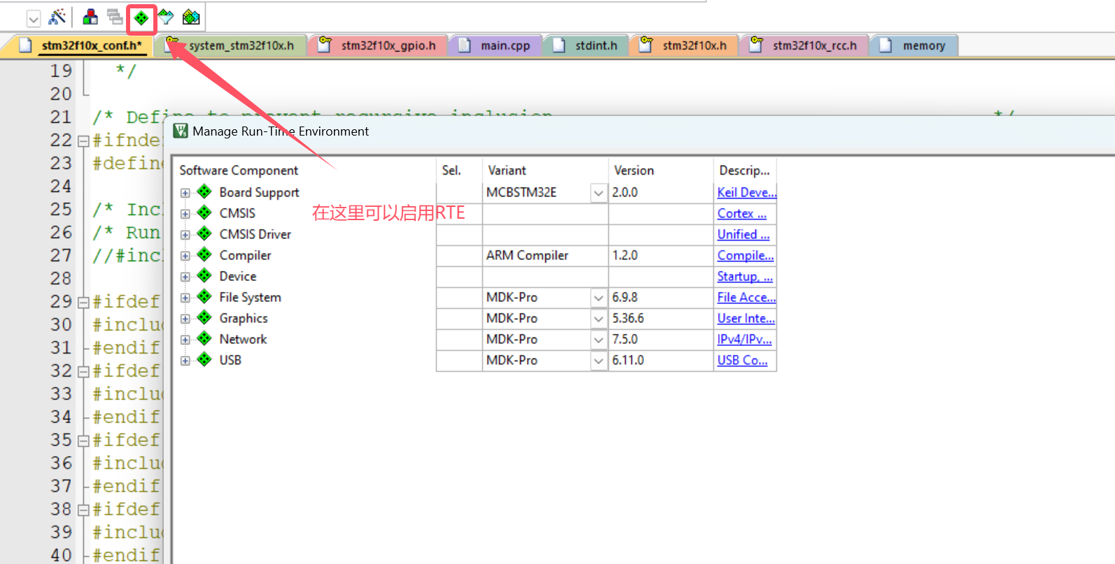Select the ARM Compiler variant cell
The width and height of the screenshot is (1115, 564).
[x=545, y=256]
